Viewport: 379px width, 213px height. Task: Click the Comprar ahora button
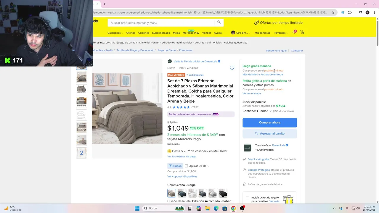[269, 122]
